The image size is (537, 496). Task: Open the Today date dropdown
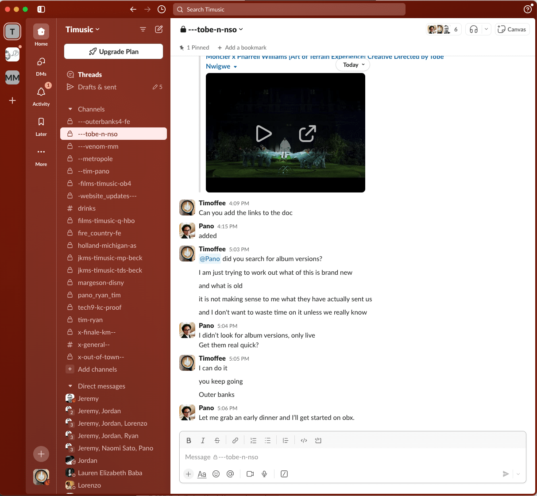click(353, 65)
